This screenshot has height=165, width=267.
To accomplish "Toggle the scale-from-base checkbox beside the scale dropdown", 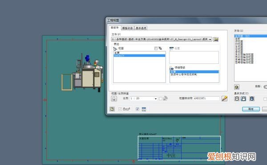I will 160,98.
